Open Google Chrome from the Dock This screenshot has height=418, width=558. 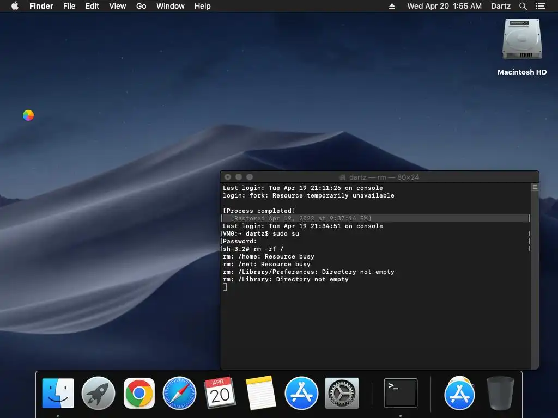(x=139, y=393)
